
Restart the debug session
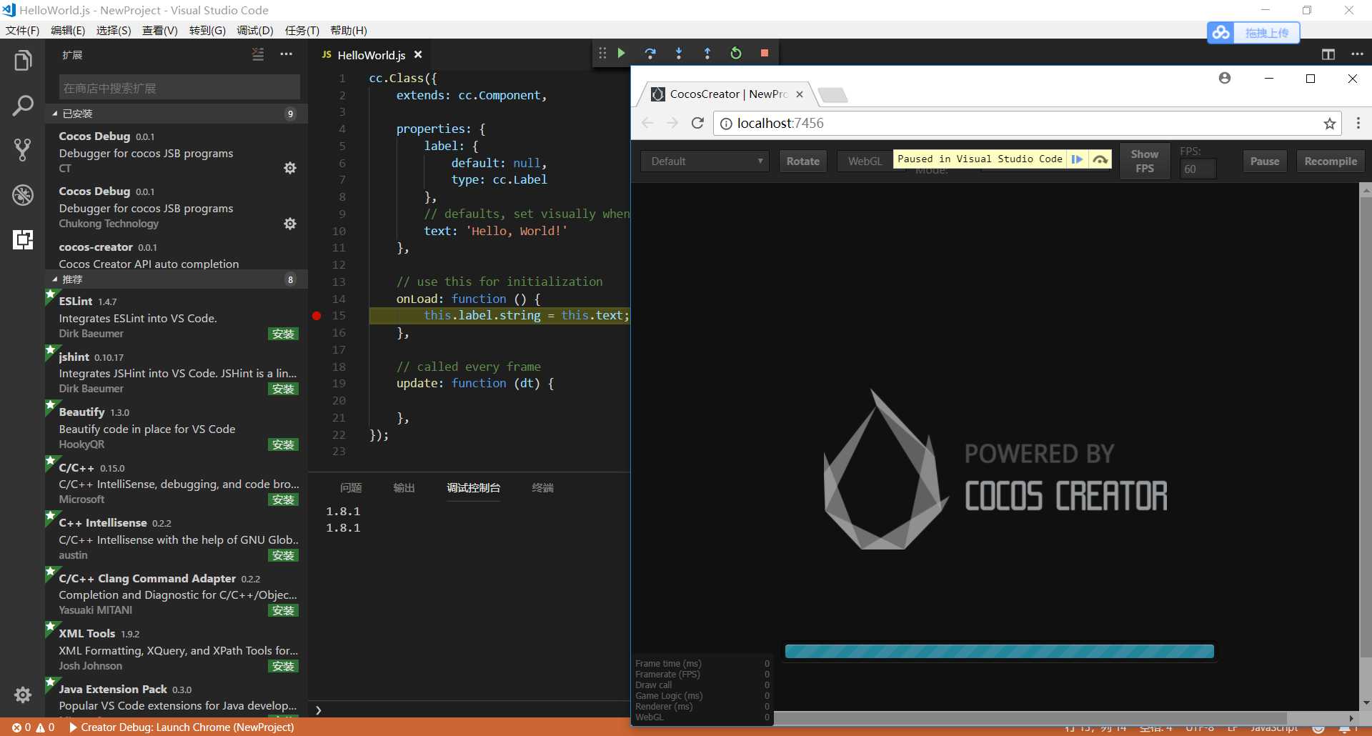(x=736, y=53)
